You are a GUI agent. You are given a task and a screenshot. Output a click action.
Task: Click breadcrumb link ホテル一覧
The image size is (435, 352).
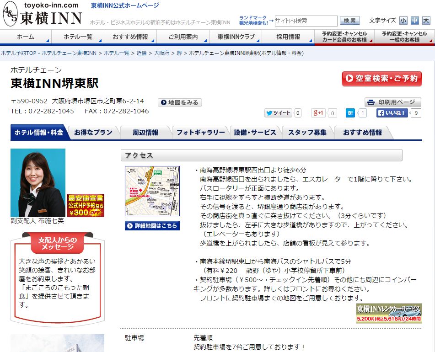coord(117,53)
